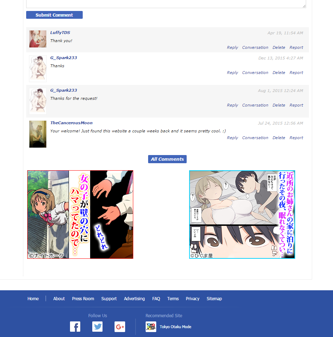
Task: Open LuffyTDS user profile link
Action: click(60, 33)
